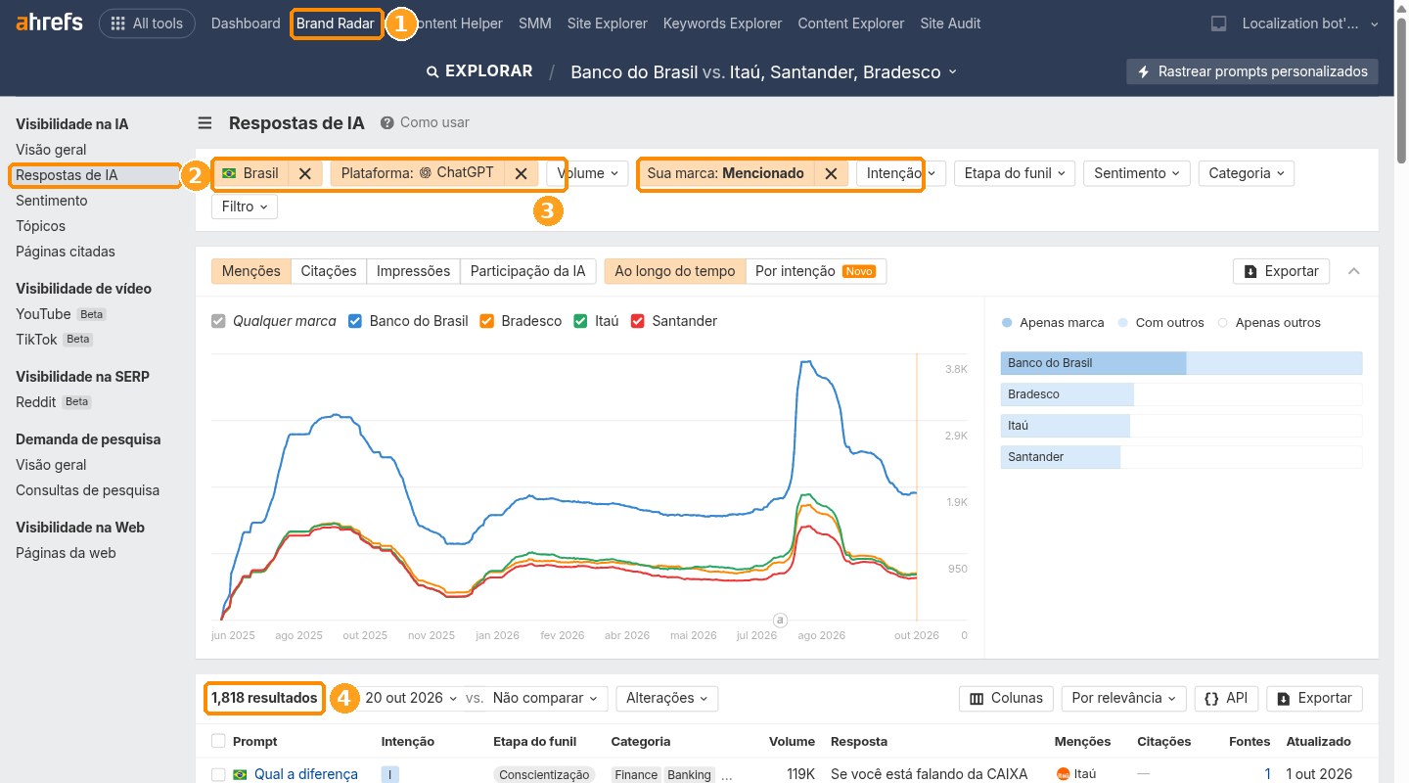Click Rastrear prompts personalizados button
The image size is (1409, 783).
[1252, 71]
